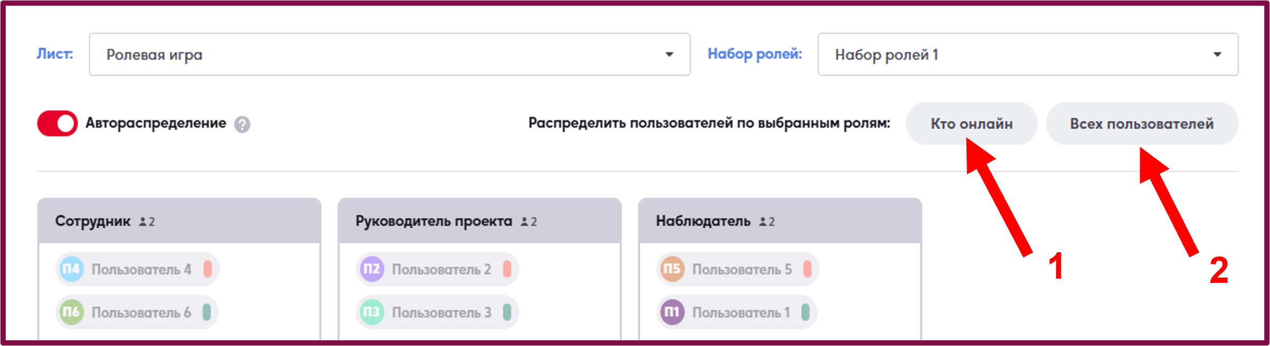The image size is (1270, 346).
Task: Click the П2 avatar of Пользователь 2
Action: 372,269
